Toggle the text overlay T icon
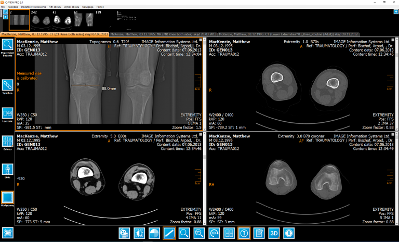The width and height of the screenshot is (399, 242). pyautogui.click(x=244, y=233)
